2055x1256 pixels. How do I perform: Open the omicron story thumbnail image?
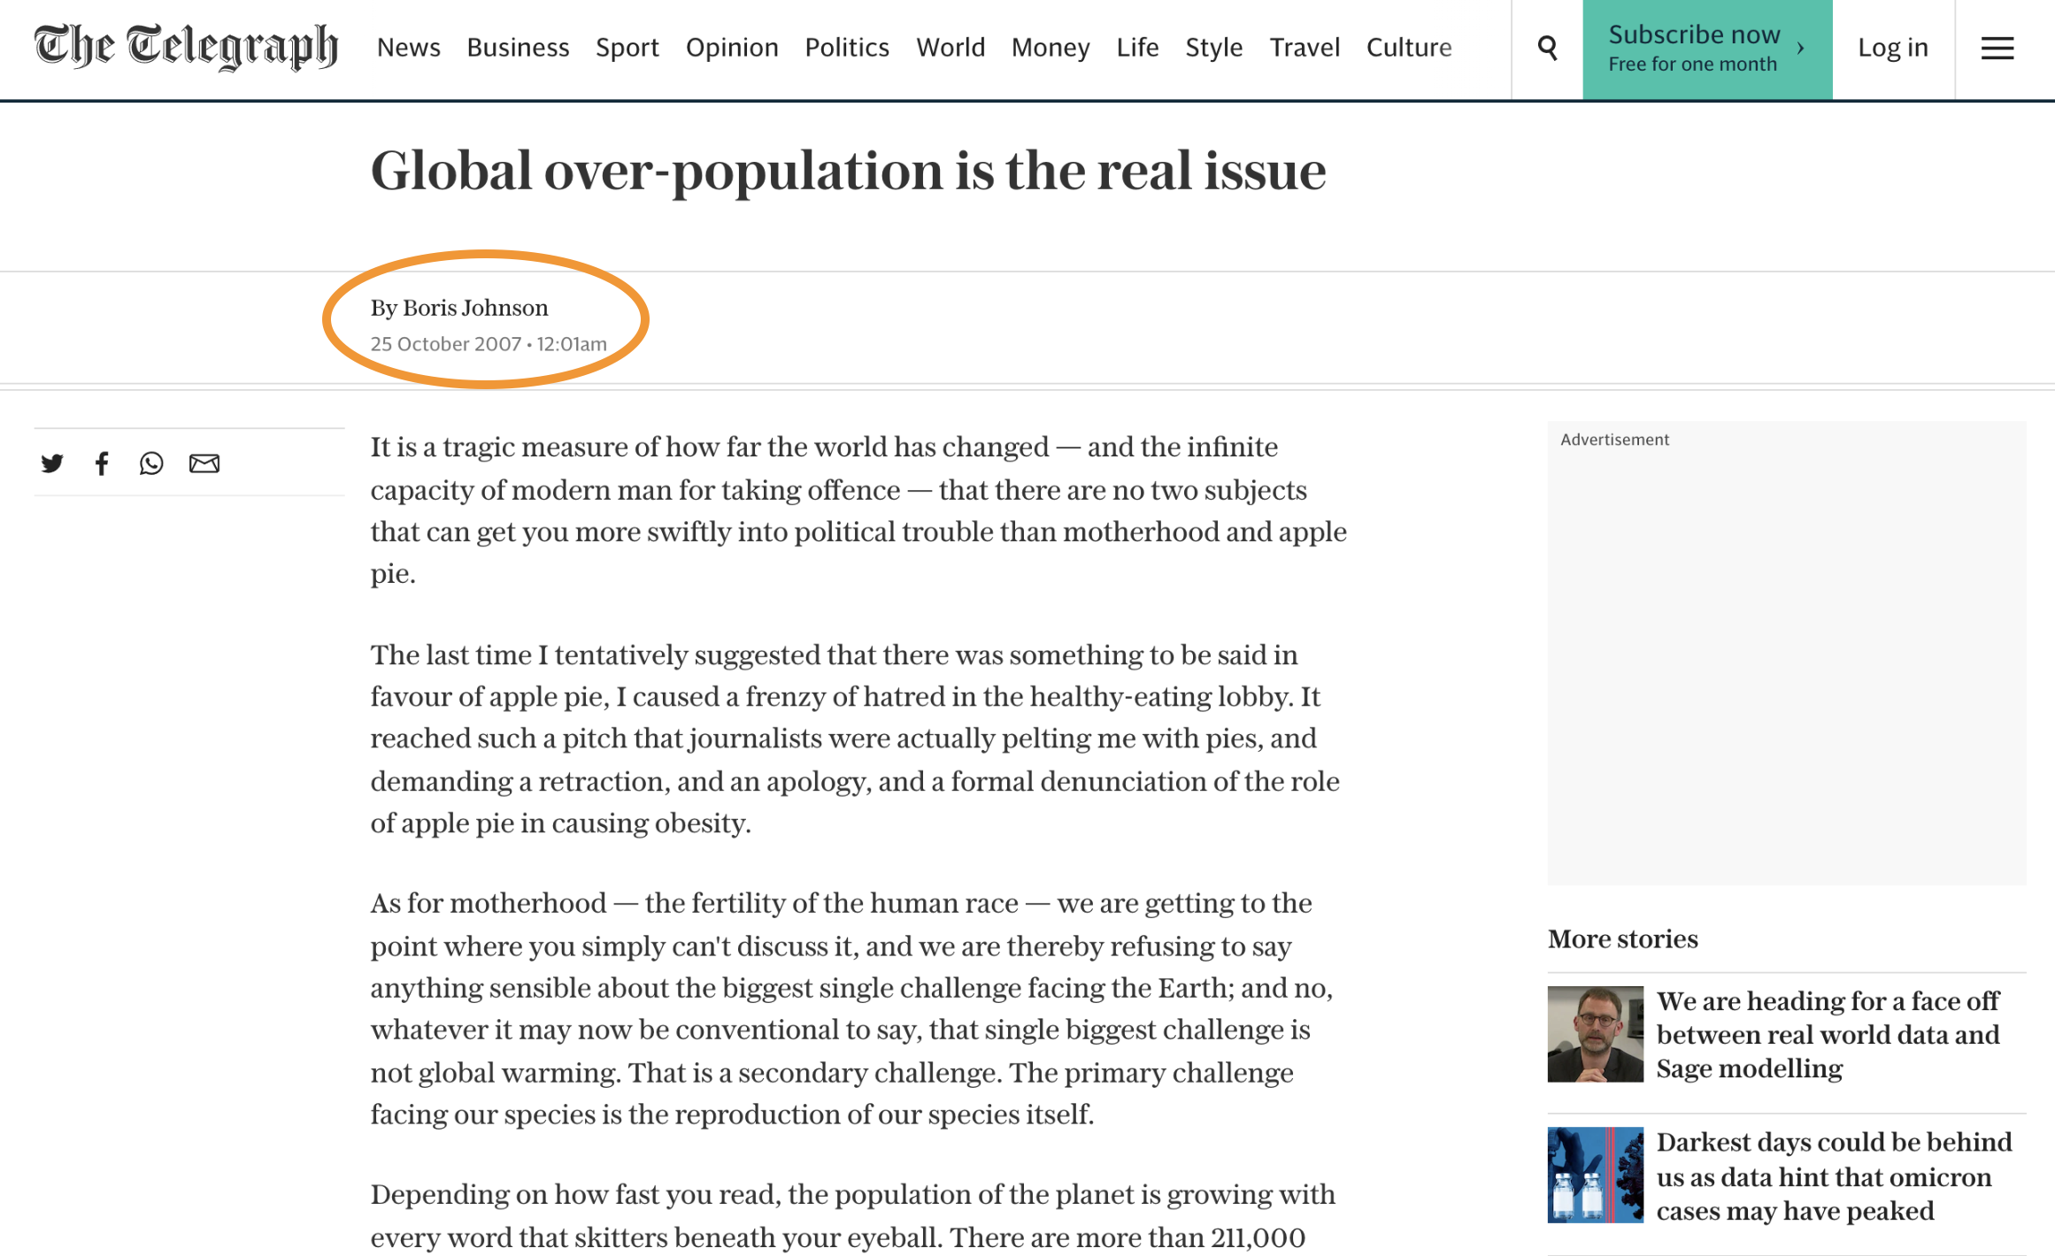[1595, 1175]
